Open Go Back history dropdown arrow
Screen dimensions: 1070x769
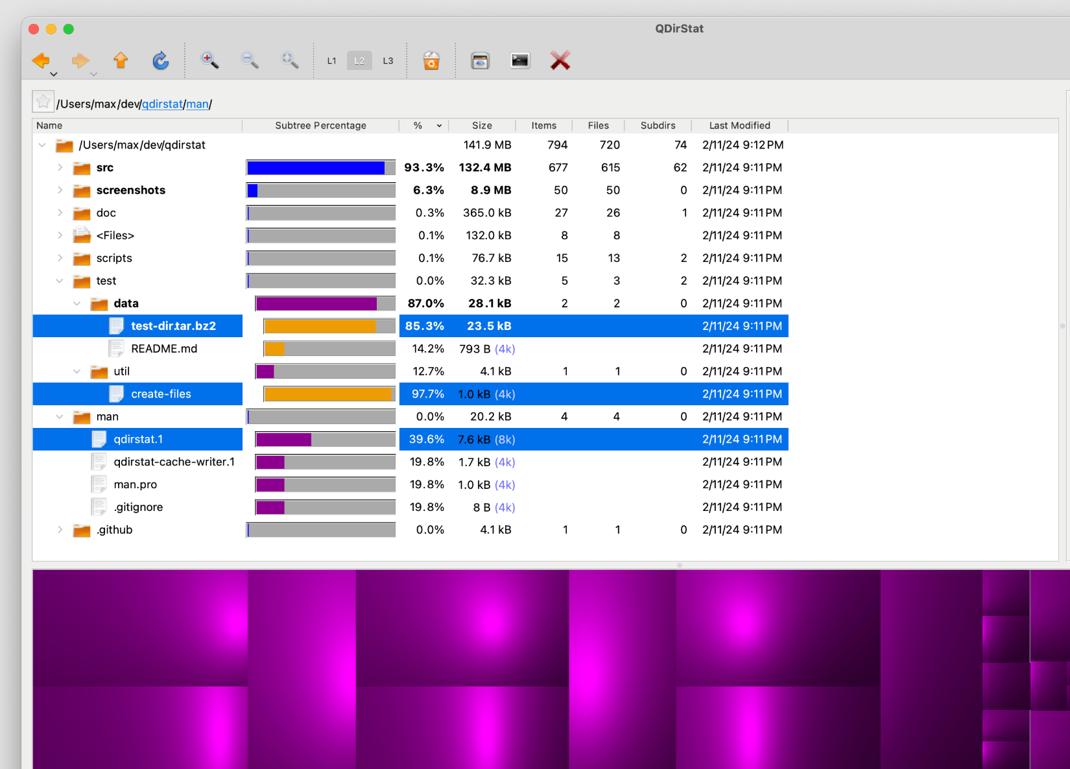point(54,75)
